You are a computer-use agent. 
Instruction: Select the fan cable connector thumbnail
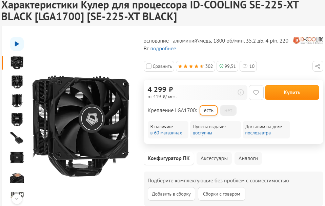(x=17, y=138)
